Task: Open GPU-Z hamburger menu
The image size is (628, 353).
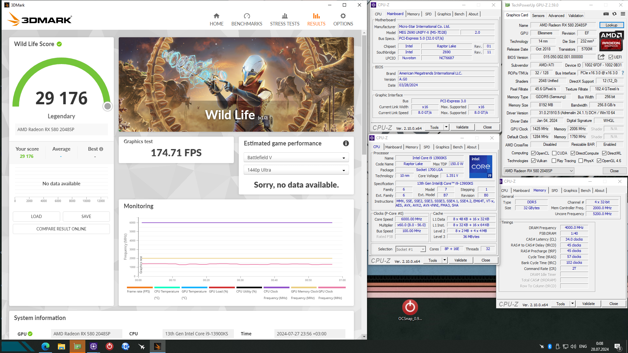Action: (x=623, y=14)
